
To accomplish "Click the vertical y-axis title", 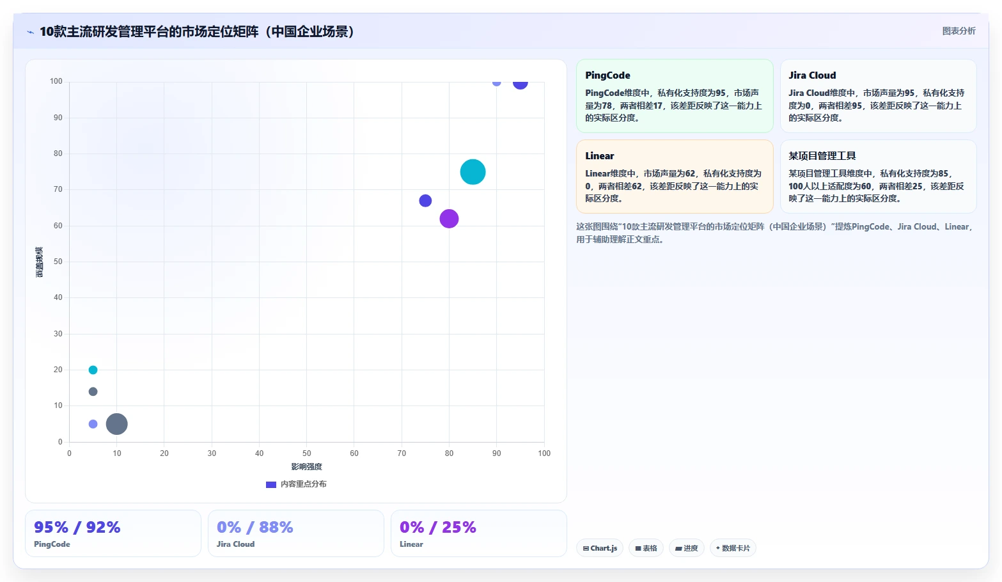I will click(x=39, y=262).
